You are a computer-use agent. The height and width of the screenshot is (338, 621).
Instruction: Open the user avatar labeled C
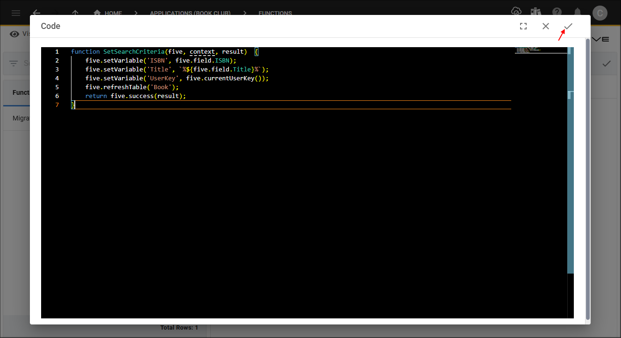click(600, 13)
